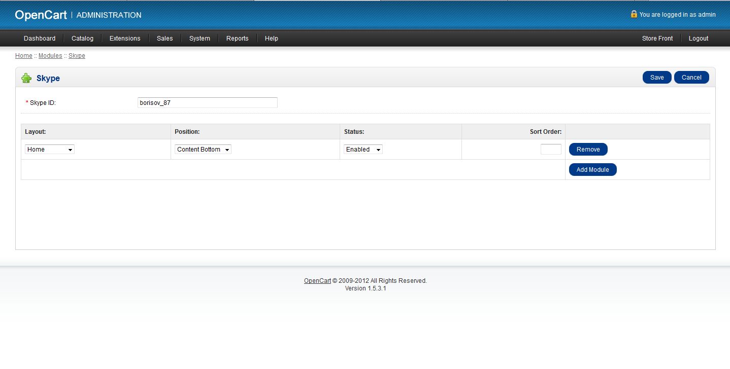Click the 'Skype ID:' label
This screenshot has height=369, width=730.
click(x=43, y=103)
